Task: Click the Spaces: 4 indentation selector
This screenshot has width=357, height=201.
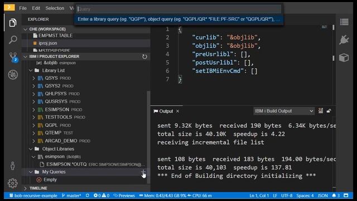Action: click(305, 195)
